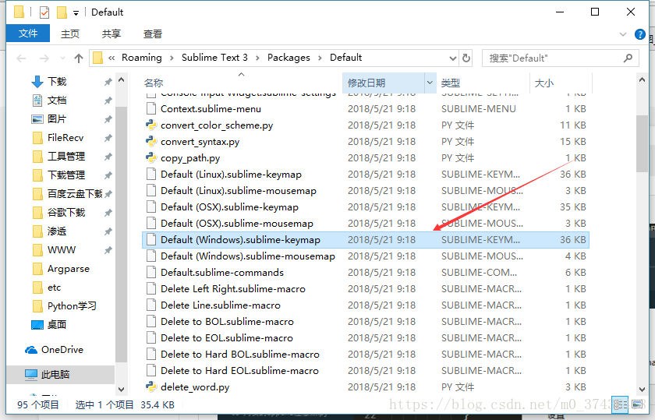The width and height of the screenshot is (655, 420).
Task: Switch to the 主页 ribbon tab
Action: [x=69, y=34]
